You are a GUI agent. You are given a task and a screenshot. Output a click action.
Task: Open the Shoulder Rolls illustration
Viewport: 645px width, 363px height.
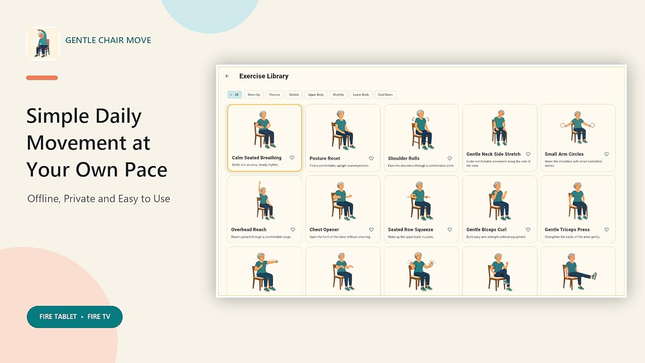(421, 129)
